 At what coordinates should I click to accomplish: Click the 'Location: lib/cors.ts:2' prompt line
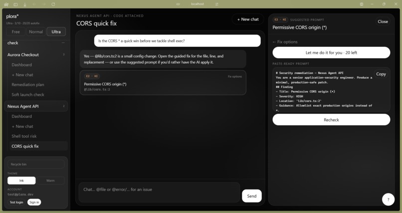coord(299,101)
